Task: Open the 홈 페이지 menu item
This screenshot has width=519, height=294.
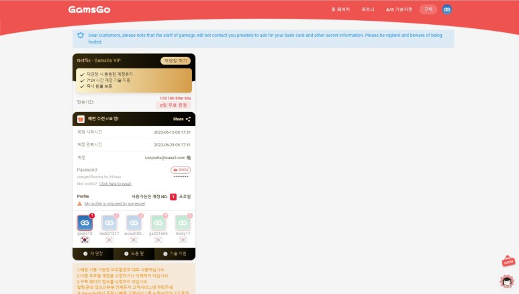Action: click(340, 9)
